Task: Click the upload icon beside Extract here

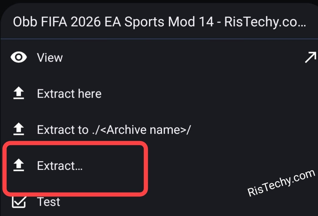Action: coord(19,94)
